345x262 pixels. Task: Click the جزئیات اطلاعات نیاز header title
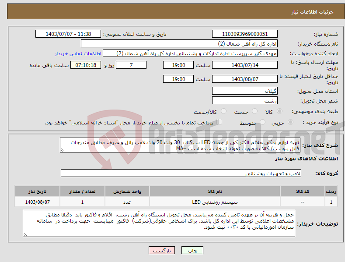313,12
